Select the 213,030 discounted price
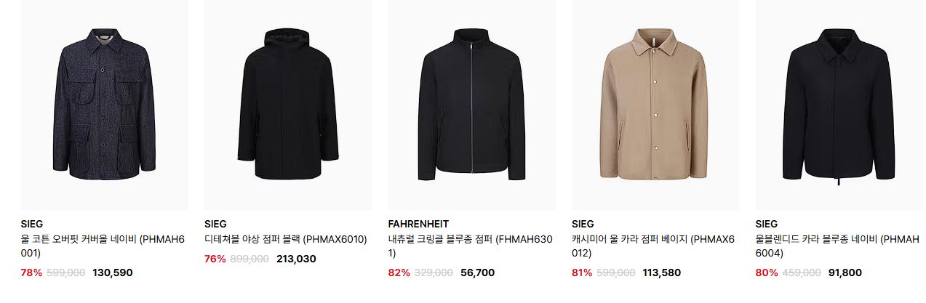 (296, 259)
